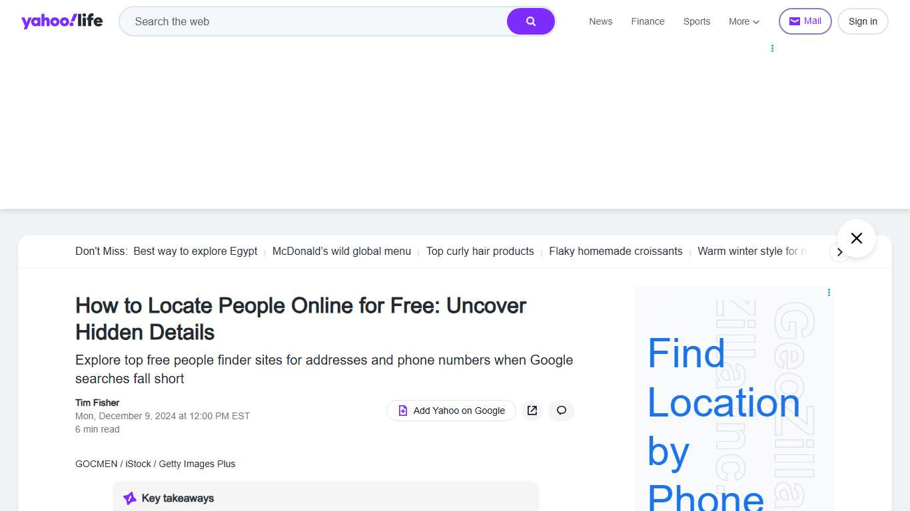
Task: Open the McDonald's wild global menu story
Action: pos(341,251)
